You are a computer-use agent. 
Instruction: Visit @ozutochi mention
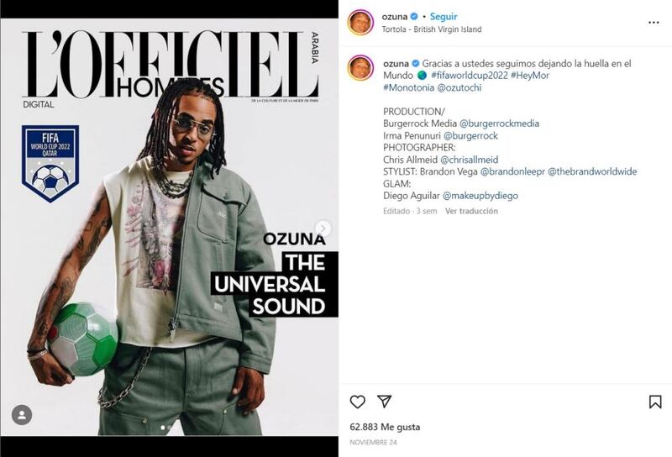459,87
